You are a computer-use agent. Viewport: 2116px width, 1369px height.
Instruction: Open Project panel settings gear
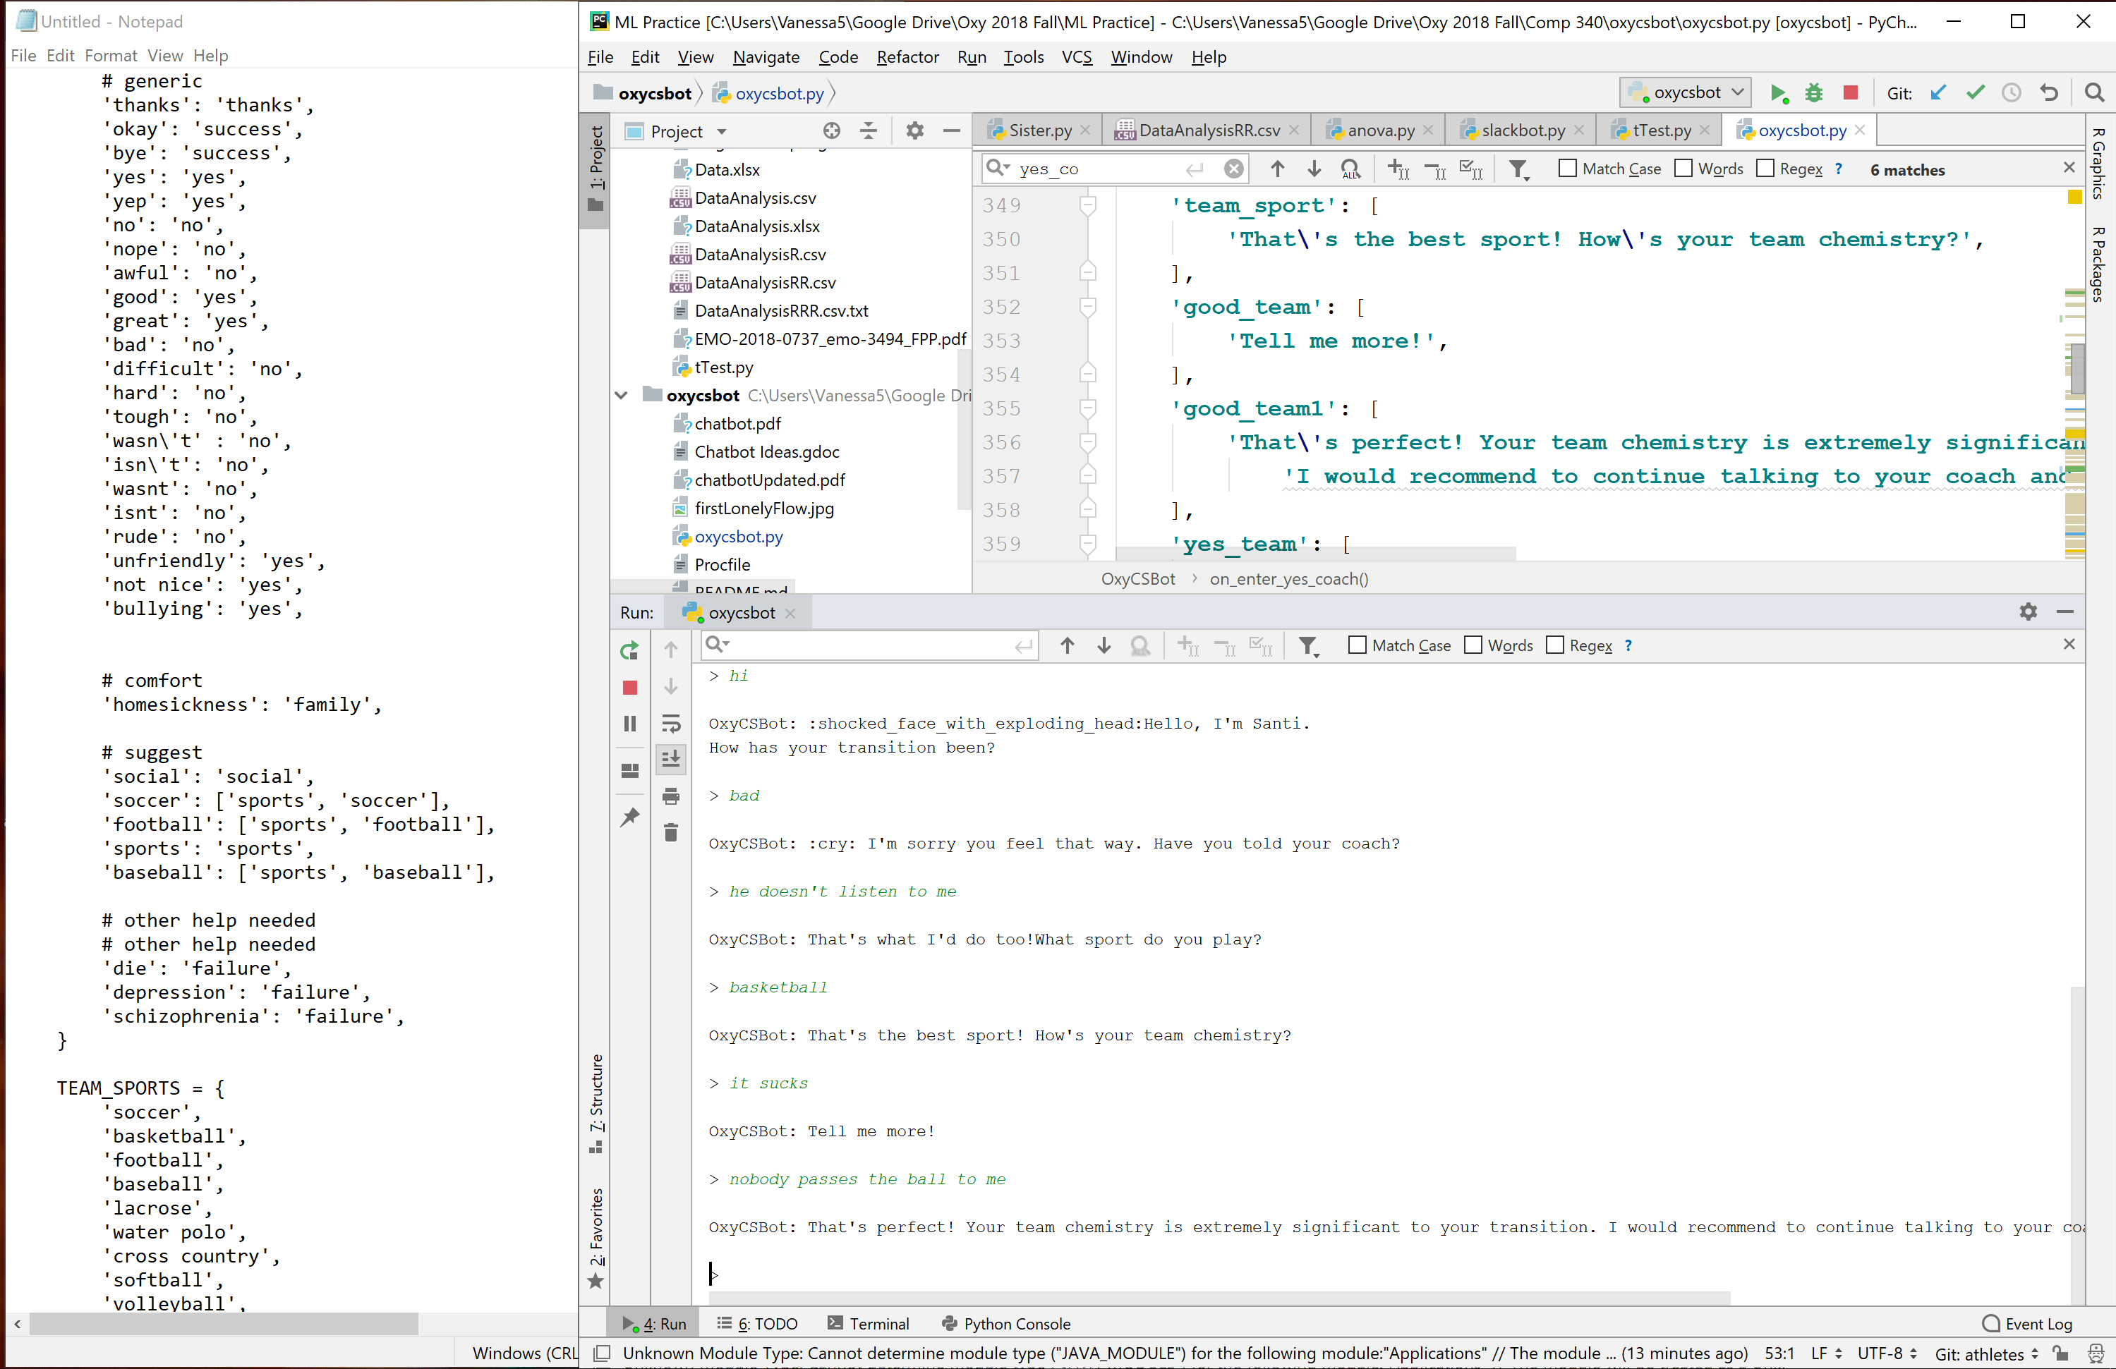coord(914,132)
